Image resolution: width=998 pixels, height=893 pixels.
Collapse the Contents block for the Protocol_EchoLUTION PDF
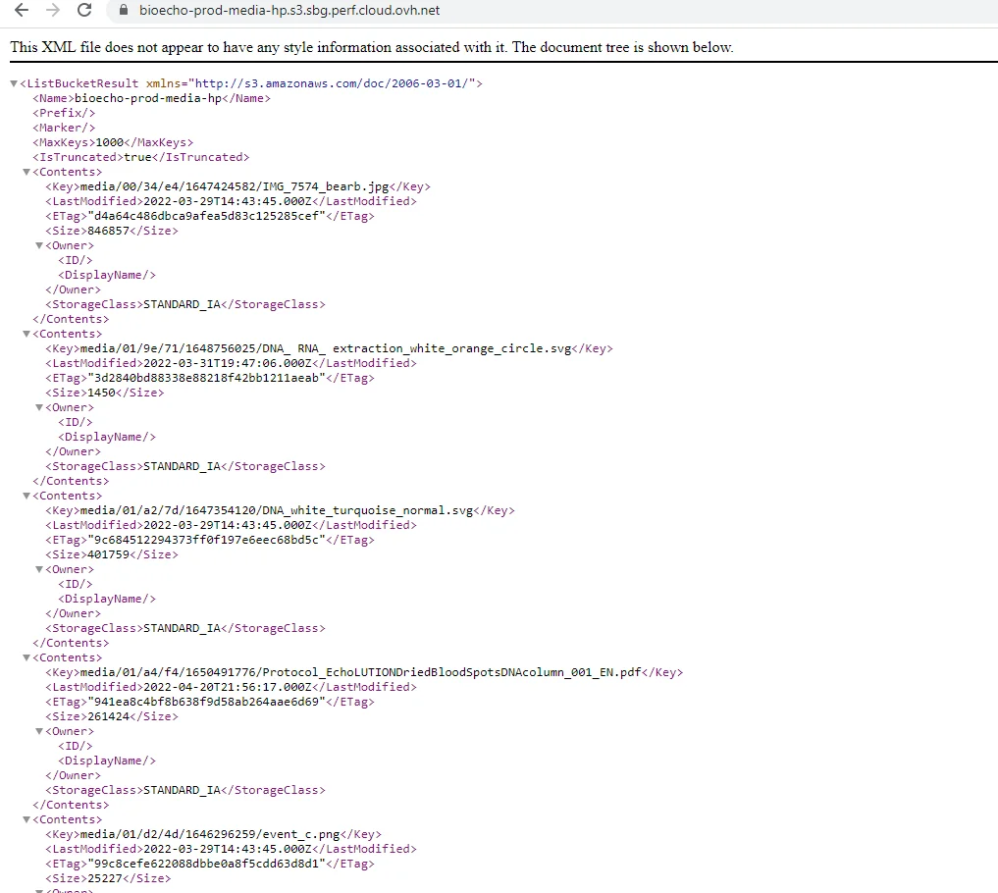[26, 657]
